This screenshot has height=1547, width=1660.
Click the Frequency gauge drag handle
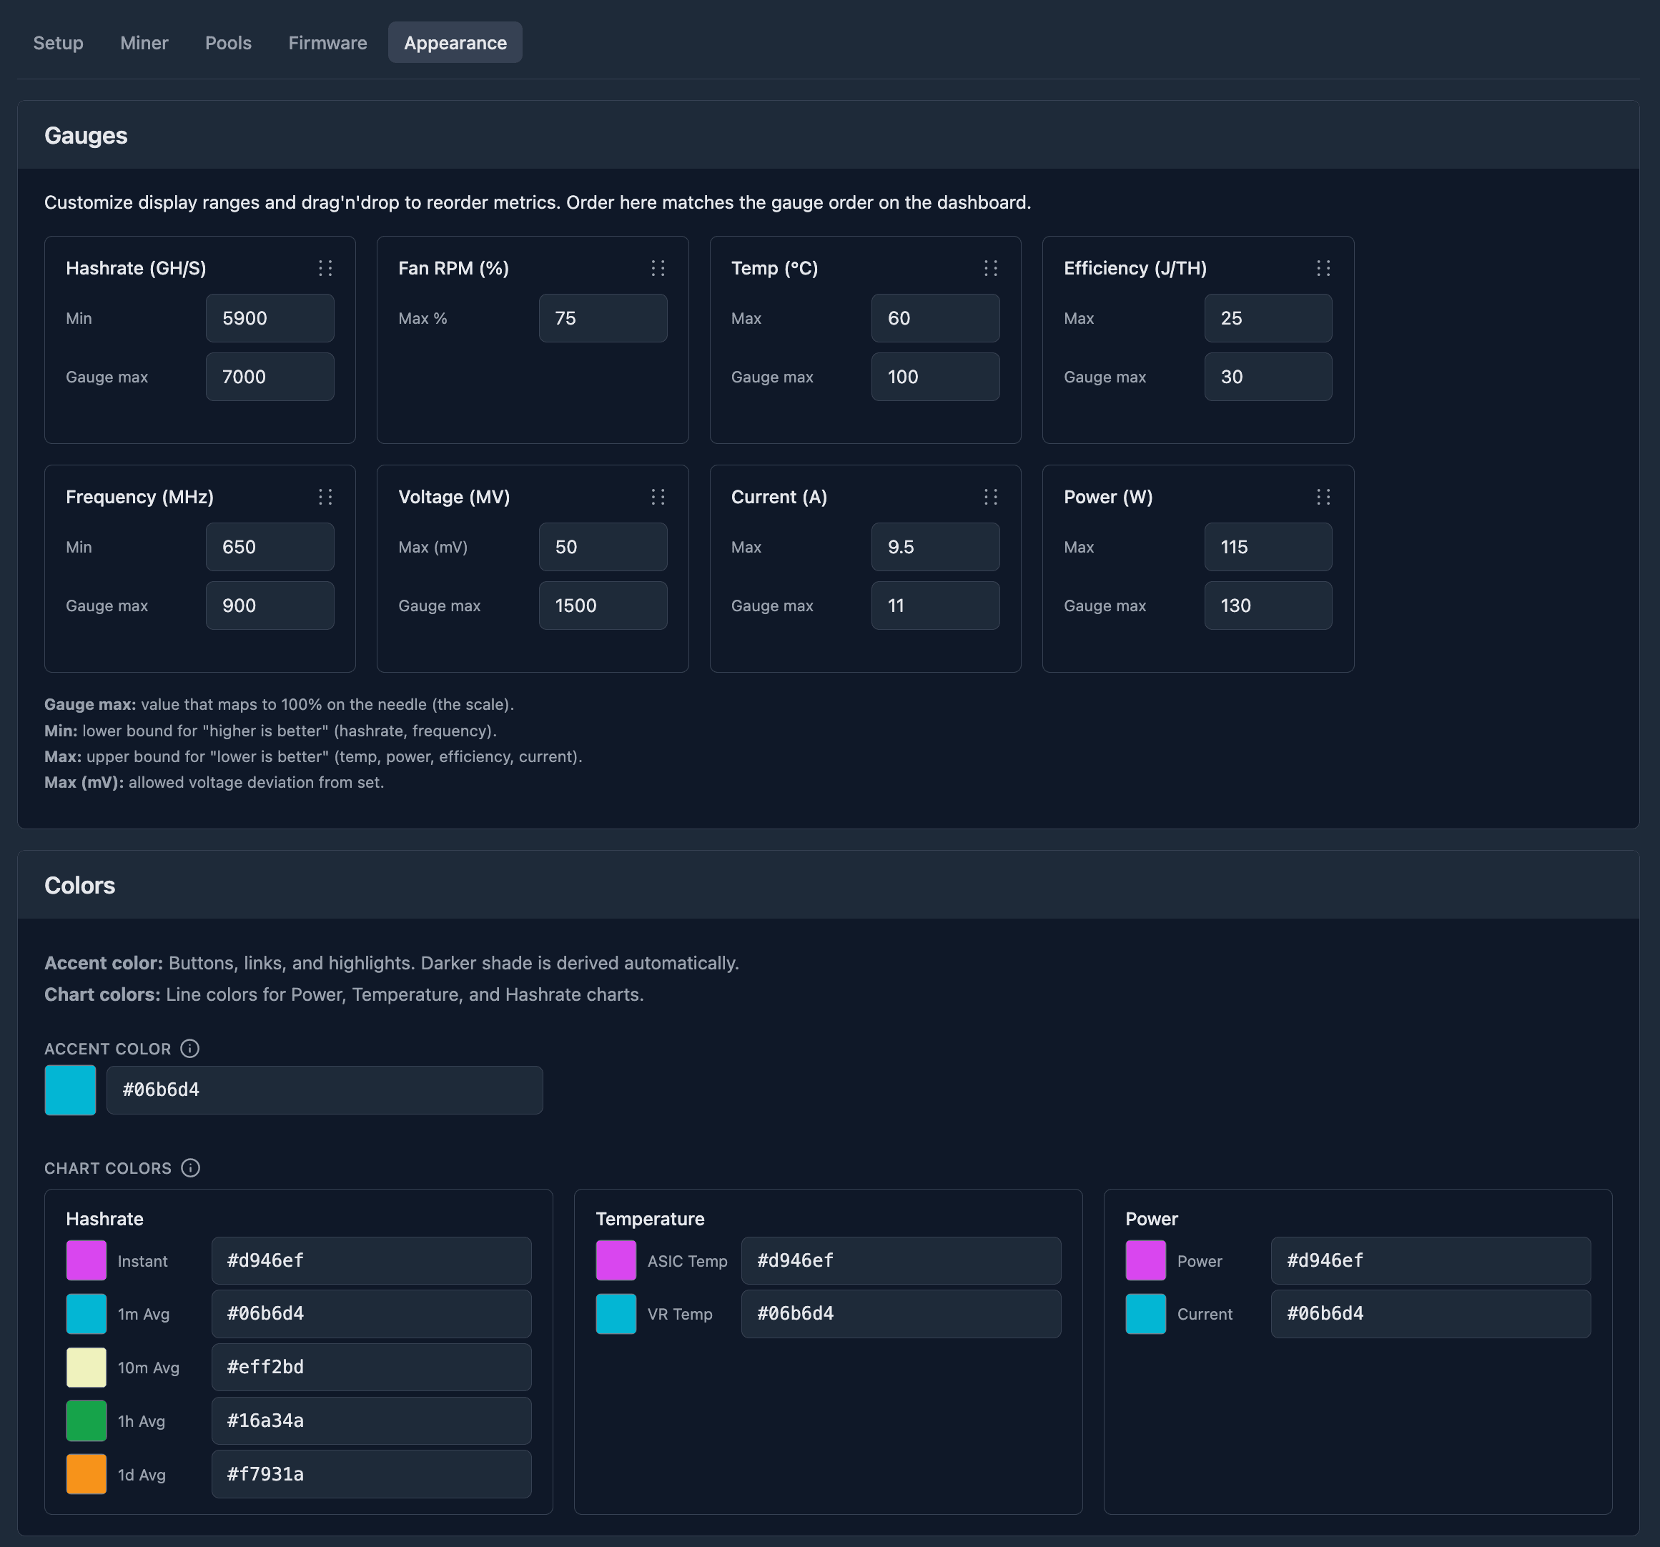pyautogui.click(x=326, y=497)
